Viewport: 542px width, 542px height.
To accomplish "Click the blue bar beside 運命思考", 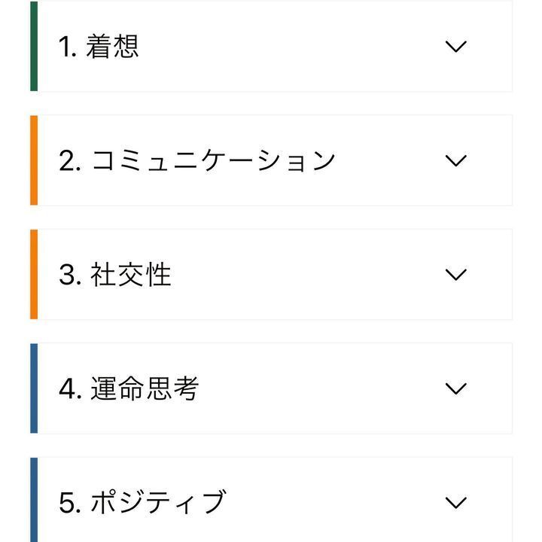I will (34, 388).
